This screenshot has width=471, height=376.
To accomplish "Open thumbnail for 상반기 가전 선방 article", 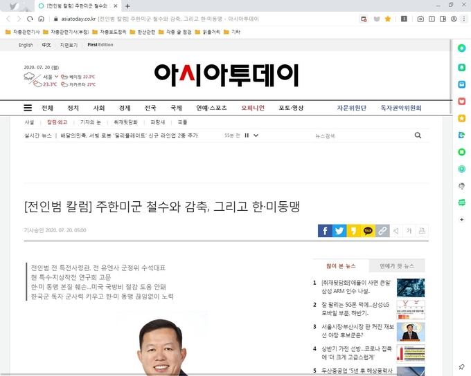I will tap(411, 354).
